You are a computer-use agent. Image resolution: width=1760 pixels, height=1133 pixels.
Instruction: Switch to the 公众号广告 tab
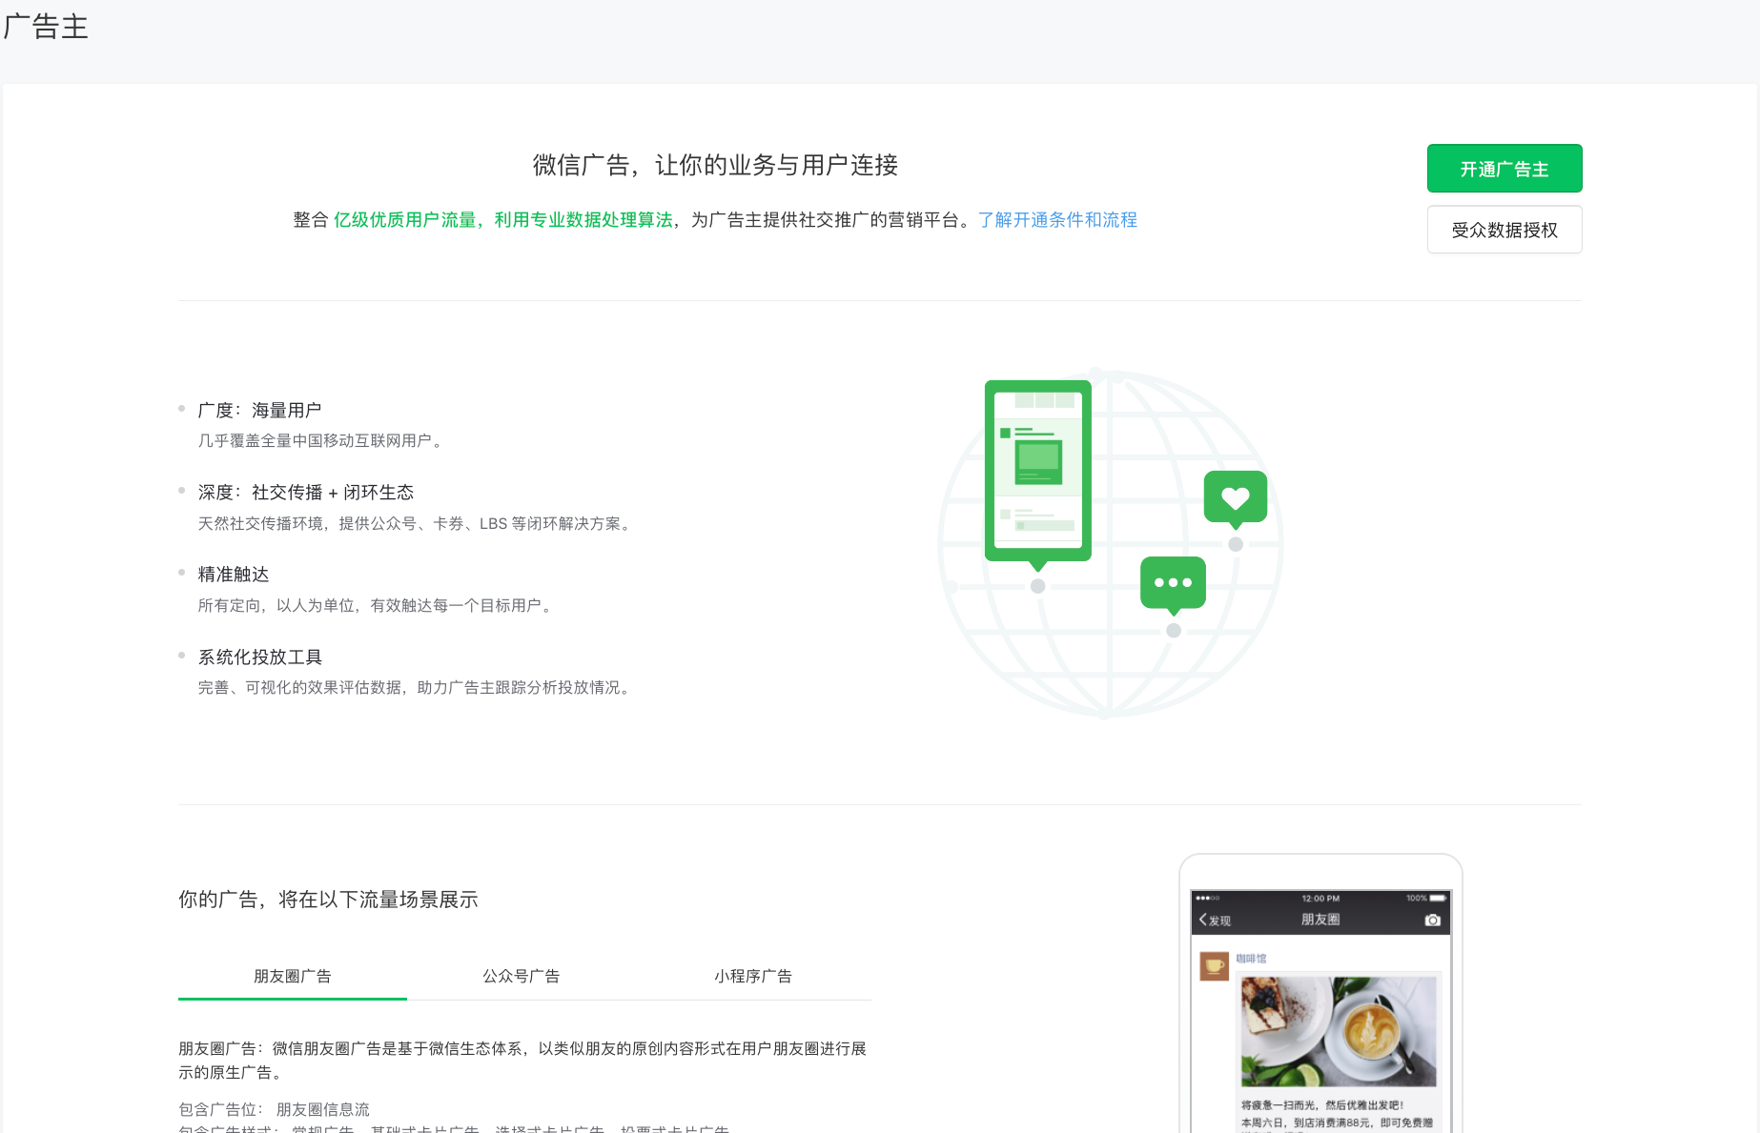[x=521, y=976]
